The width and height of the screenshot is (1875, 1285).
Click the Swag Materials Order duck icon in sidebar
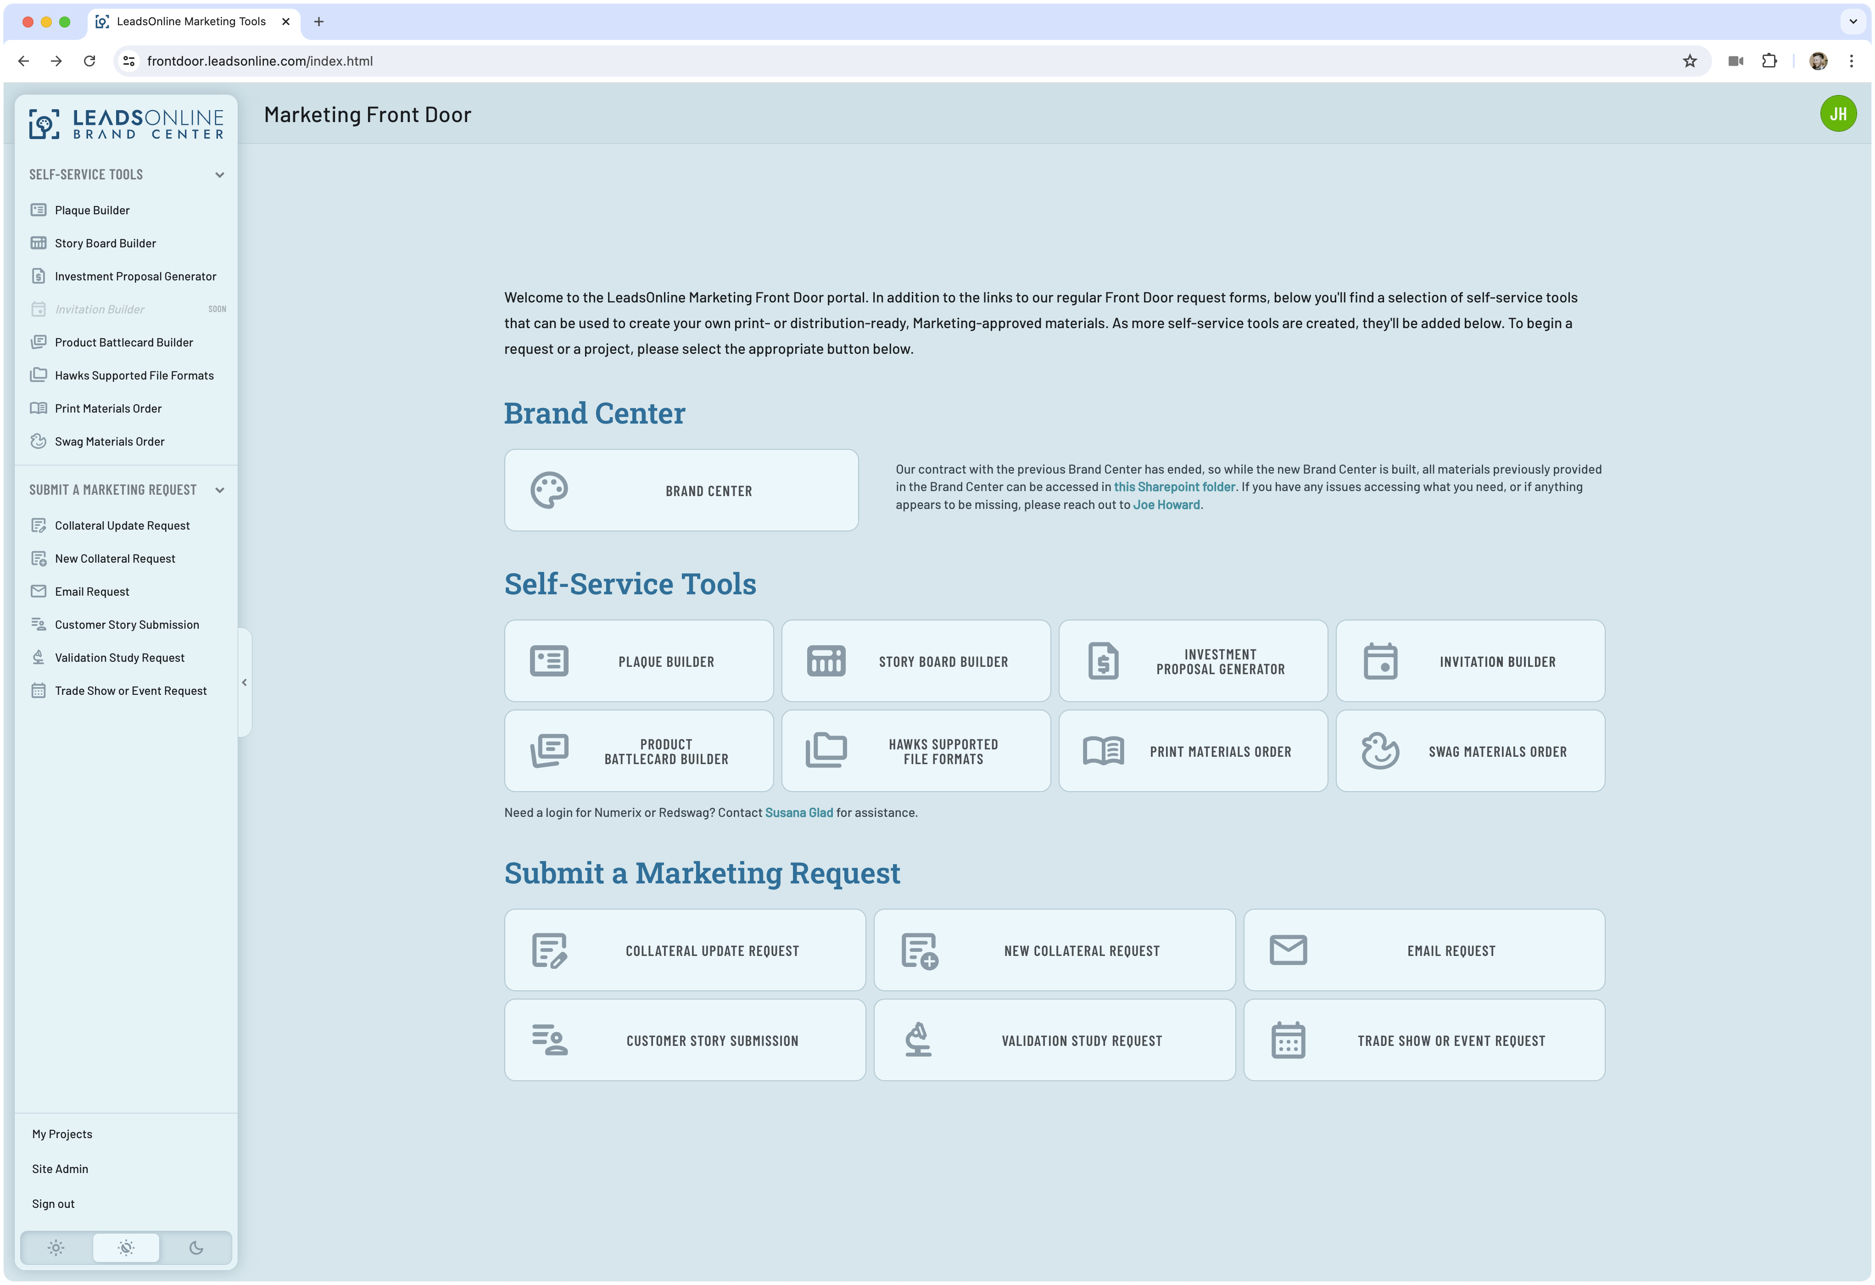38,441
